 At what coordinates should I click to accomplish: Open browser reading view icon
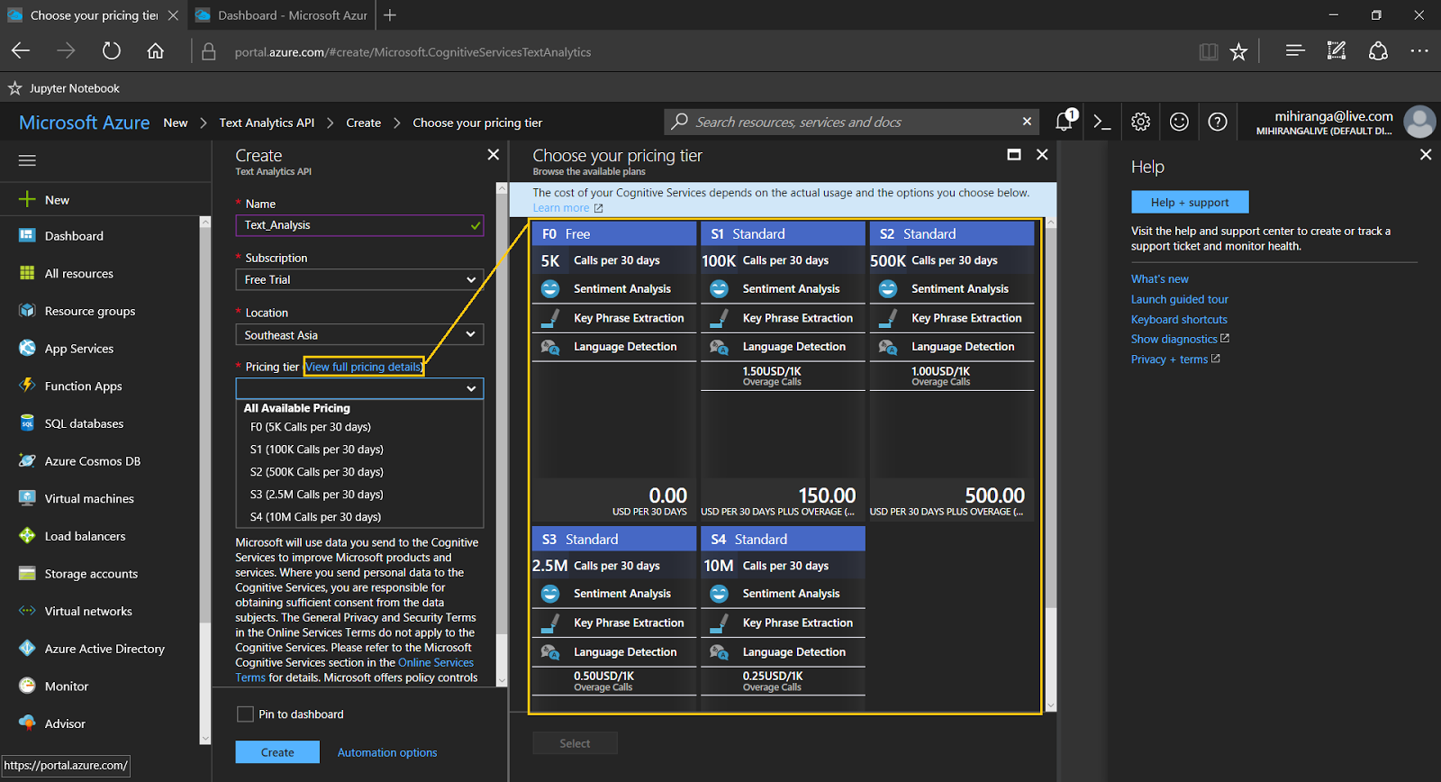[1209, 51]
